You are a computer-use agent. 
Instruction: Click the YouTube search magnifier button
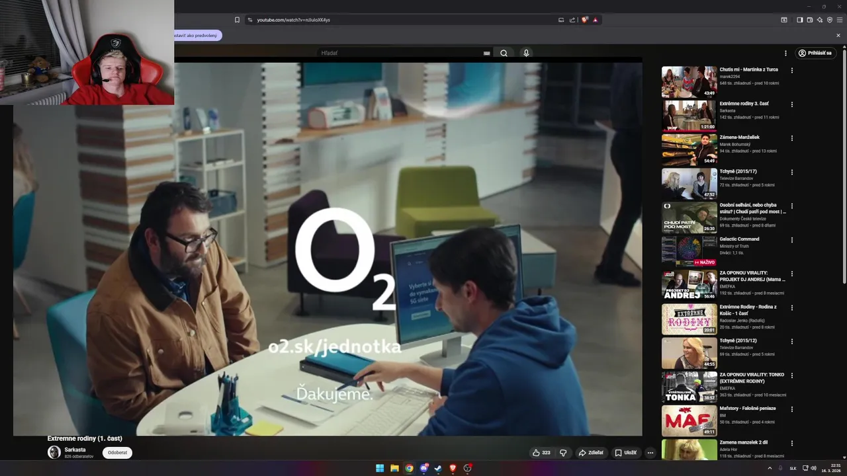tap(504, 53)
